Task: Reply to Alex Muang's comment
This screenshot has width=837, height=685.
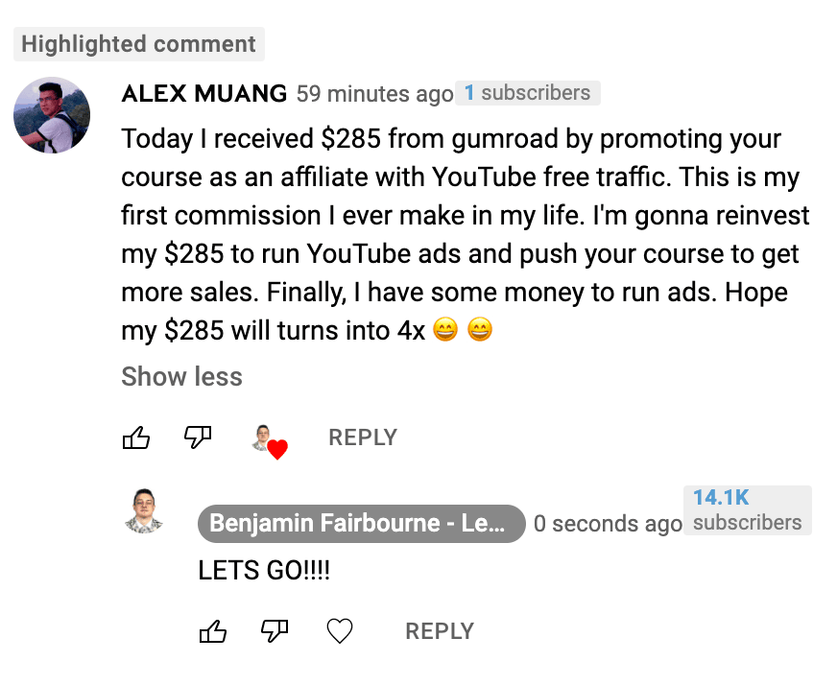Action: point(362,438)
